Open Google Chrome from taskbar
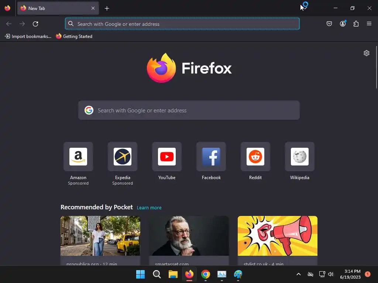 coord(206,274)
